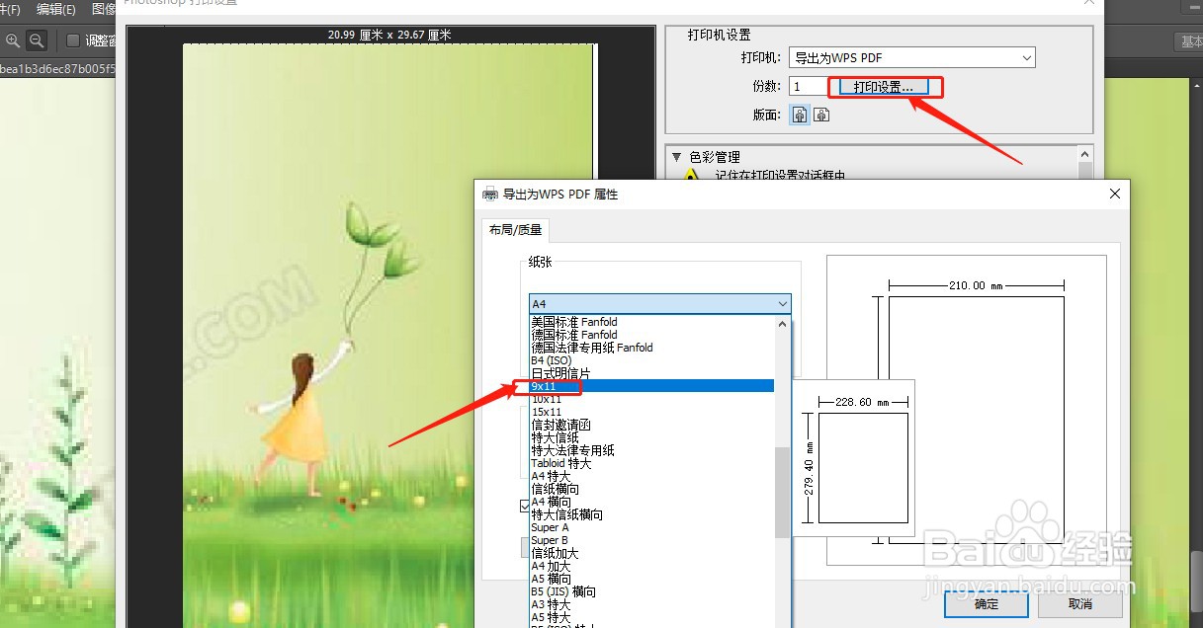Open the 图像 menu
The height and width of the screenshot is (628, 1203).
click(x=105, y=9)
